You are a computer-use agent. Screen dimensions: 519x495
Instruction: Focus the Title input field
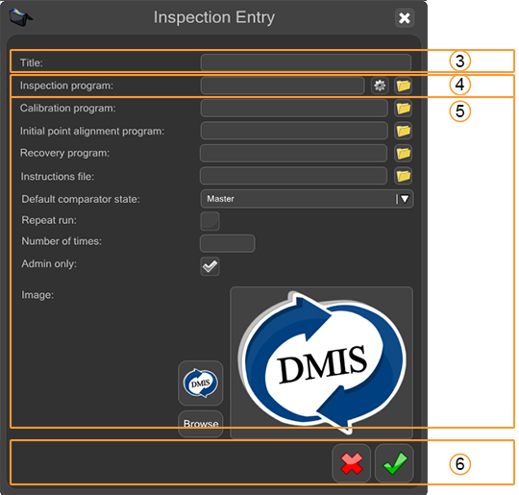(x=306, y=62)
